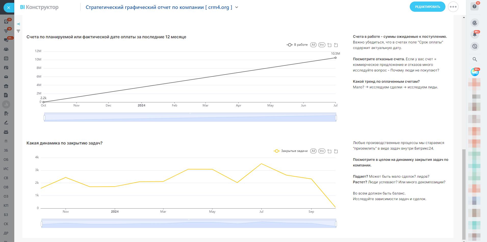The image size is (487, 242).
Task: Open the tasks icon with 31 badge
Action: [6, 22]
